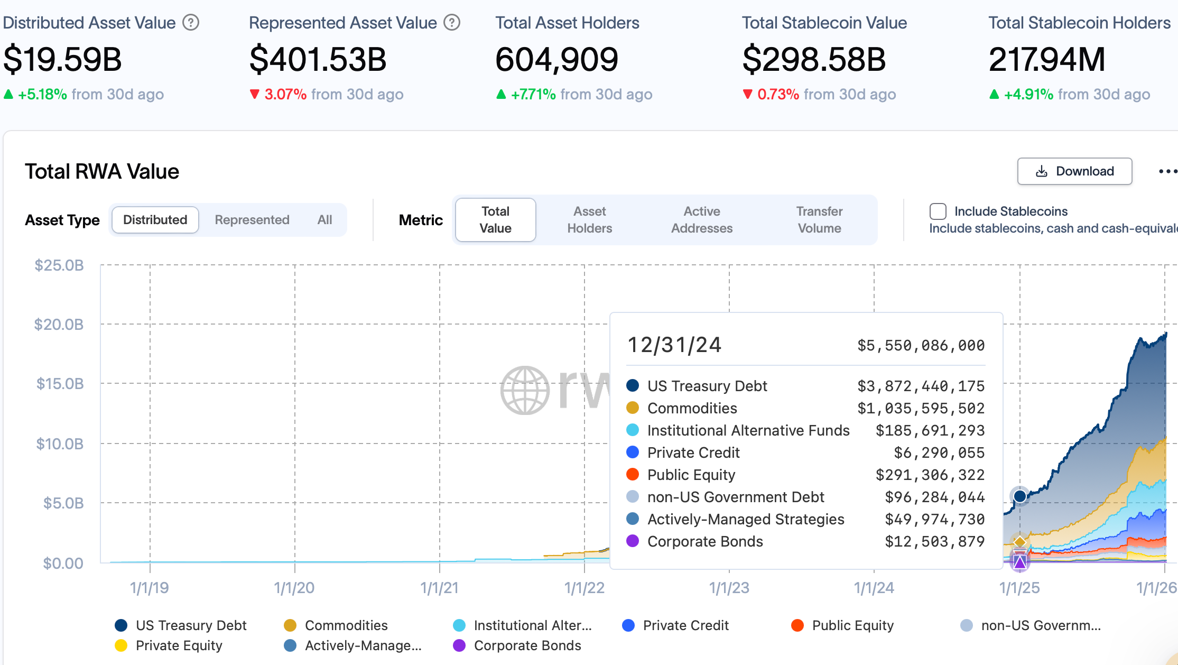Hide Institutional Alternative Funds series from legend
1178x665 pixels.
tap(459, 625)
